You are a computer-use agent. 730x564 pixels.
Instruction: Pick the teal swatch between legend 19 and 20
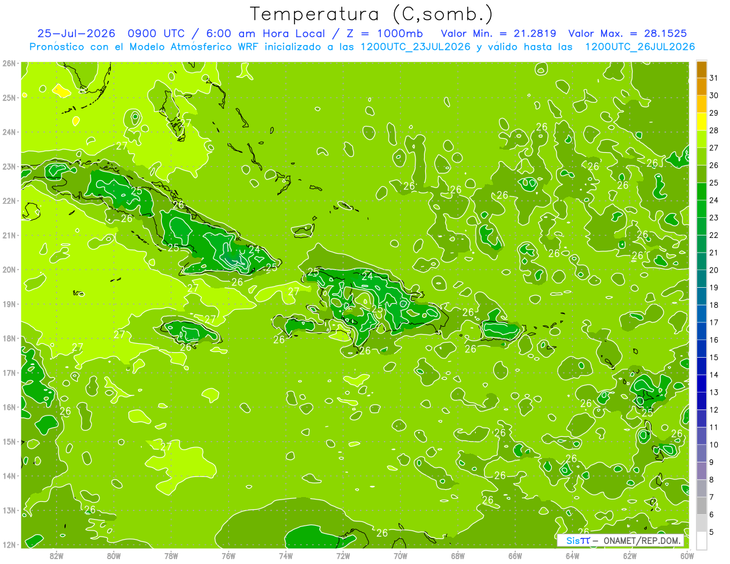[x=701, y=279]
